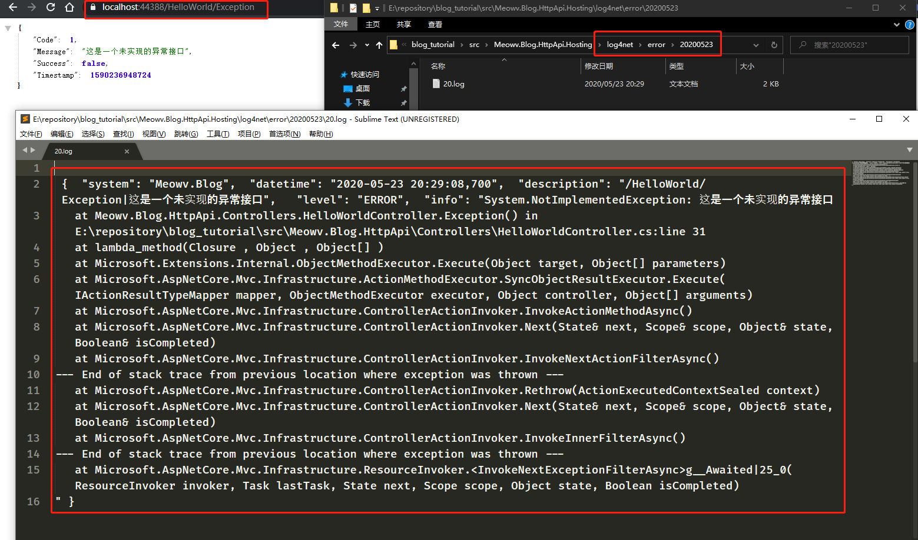Screen dimensions: 918x540
Task: Sort files by 修改日期 column
Action: tap(599, 66)
